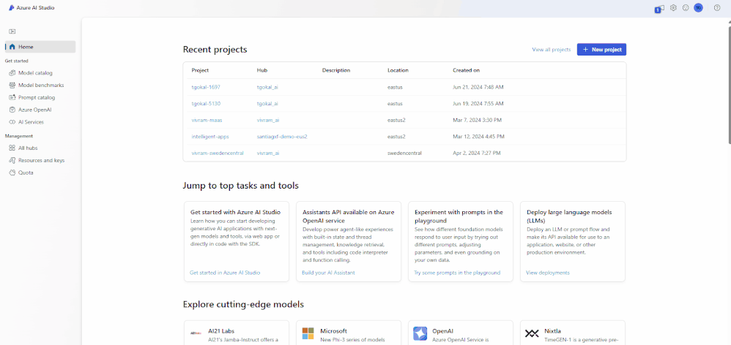Open the feedback smiley icon

tap(686, 8)
